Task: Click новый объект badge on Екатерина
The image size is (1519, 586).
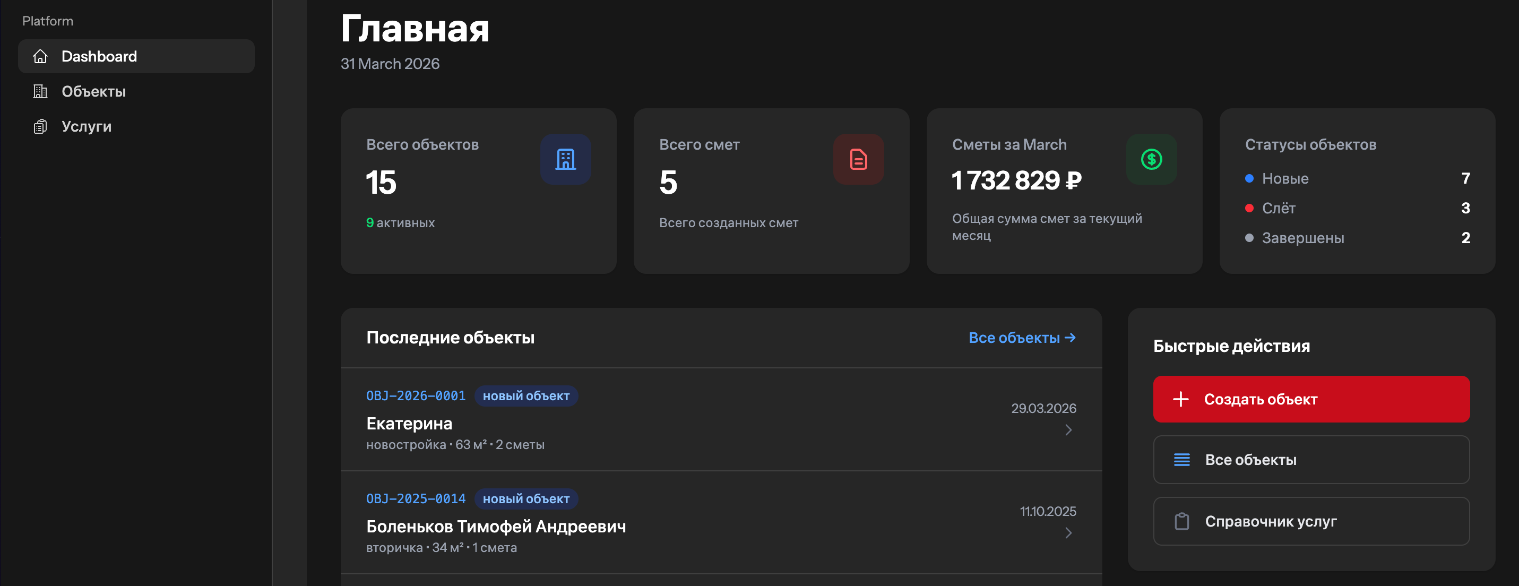Action: click(525, 396)
